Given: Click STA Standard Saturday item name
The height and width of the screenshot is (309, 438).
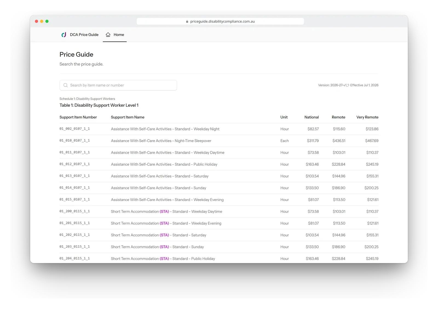Looking at the screenshot, I should (x=159, y=235).
